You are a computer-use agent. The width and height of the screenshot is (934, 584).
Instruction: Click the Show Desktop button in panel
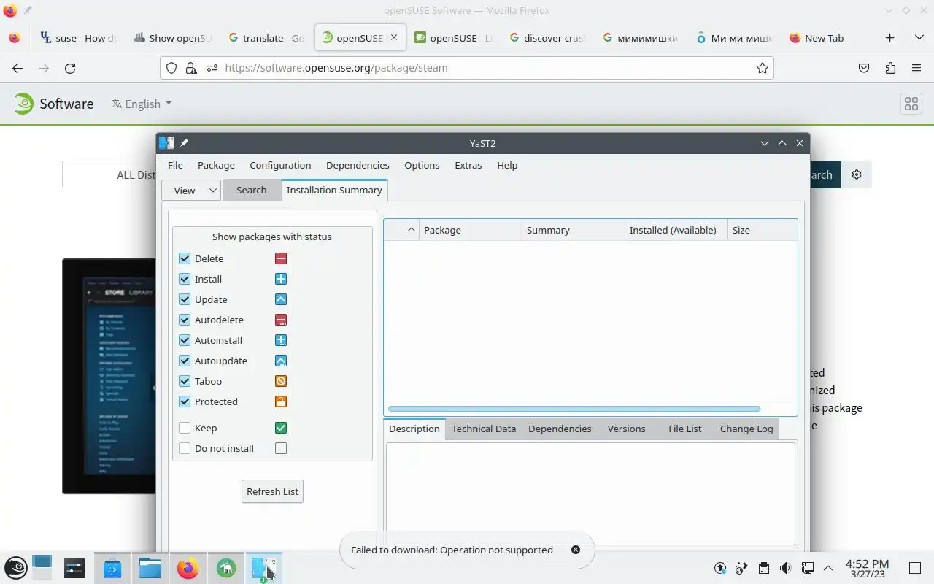click(x=914, y=568)
